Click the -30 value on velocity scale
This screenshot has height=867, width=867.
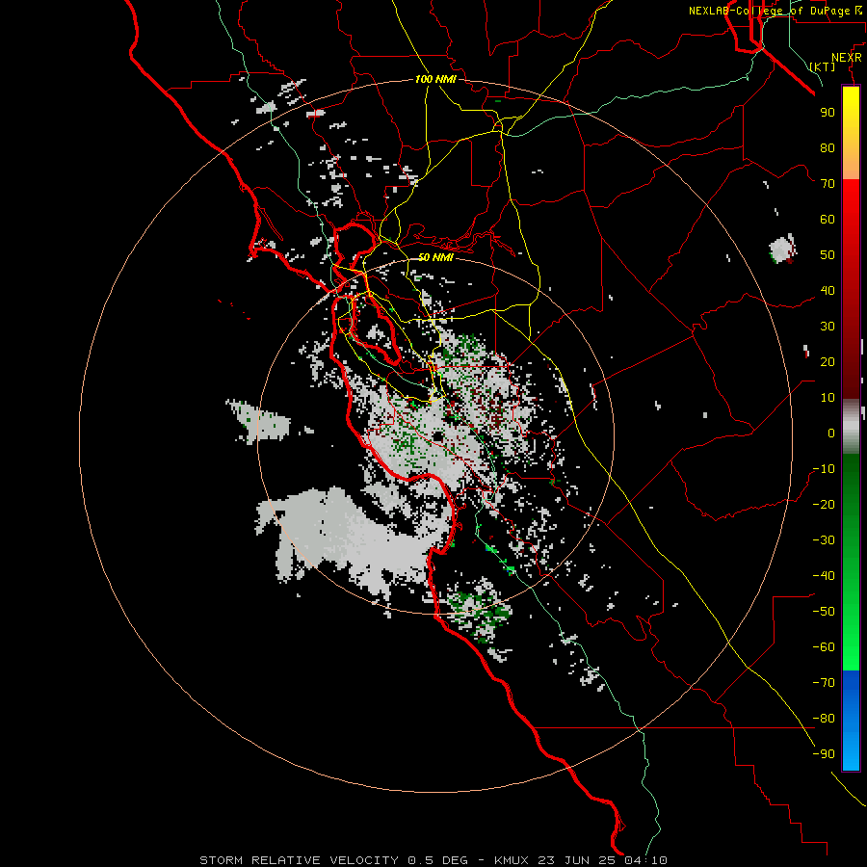(x=824, y=540)
